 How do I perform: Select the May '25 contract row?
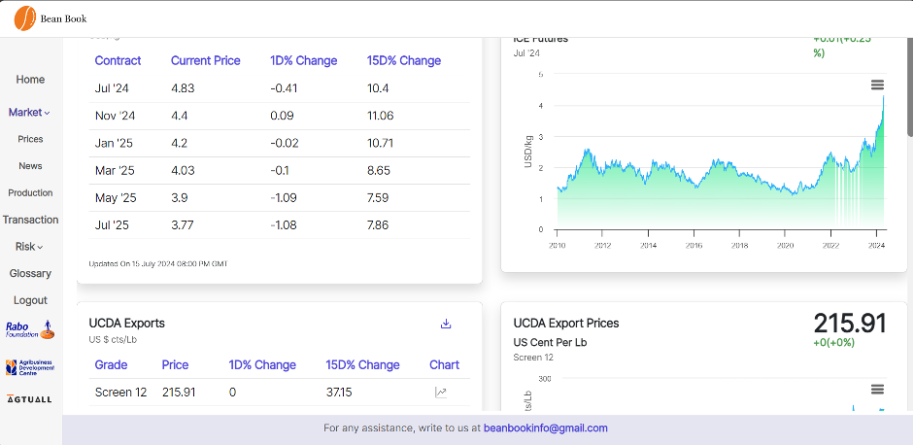(x=279, y=197)
